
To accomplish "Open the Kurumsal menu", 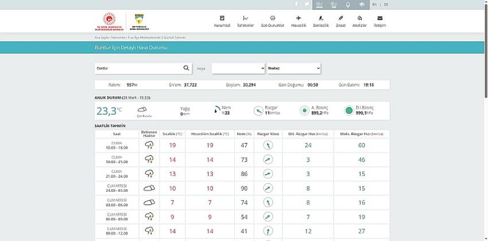I will (x=222, y=21).
